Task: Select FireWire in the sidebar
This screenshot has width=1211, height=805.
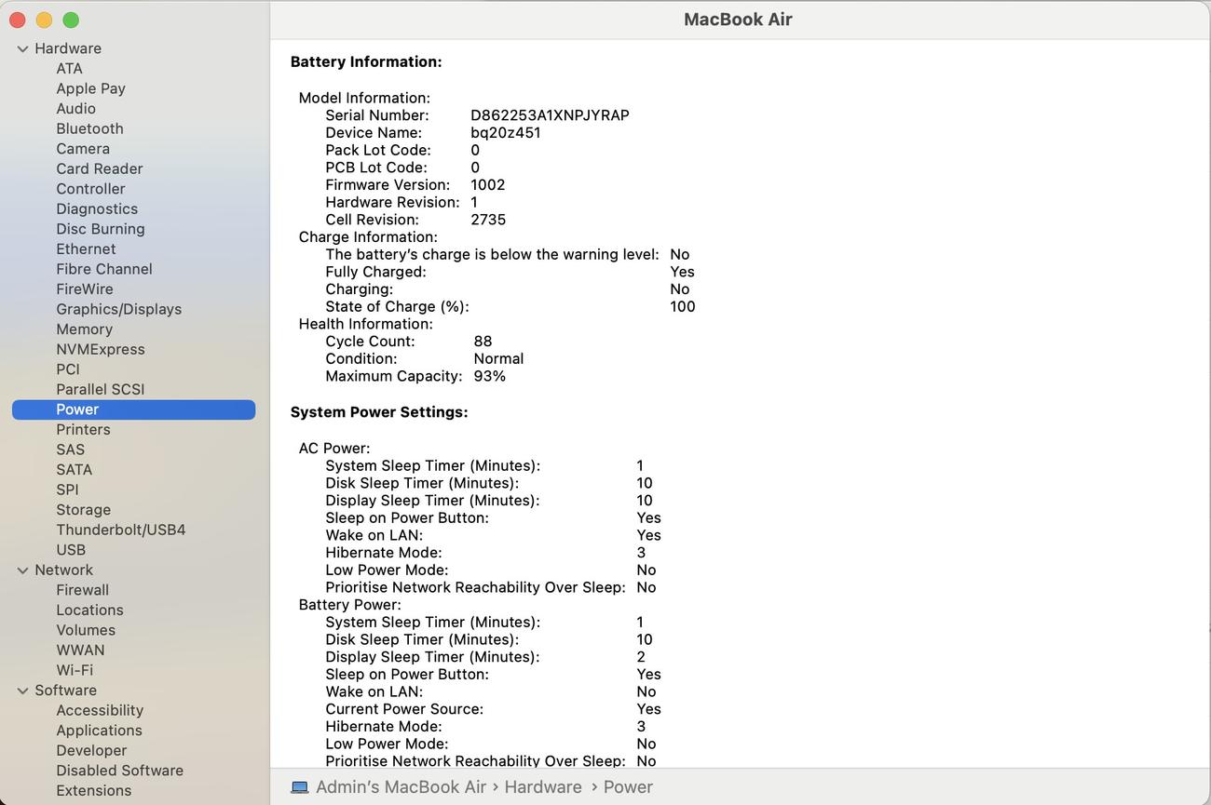Action: point(85,289)
